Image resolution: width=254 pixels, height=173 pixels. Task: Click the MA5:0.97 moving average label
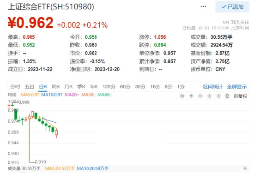coord(30,95)
